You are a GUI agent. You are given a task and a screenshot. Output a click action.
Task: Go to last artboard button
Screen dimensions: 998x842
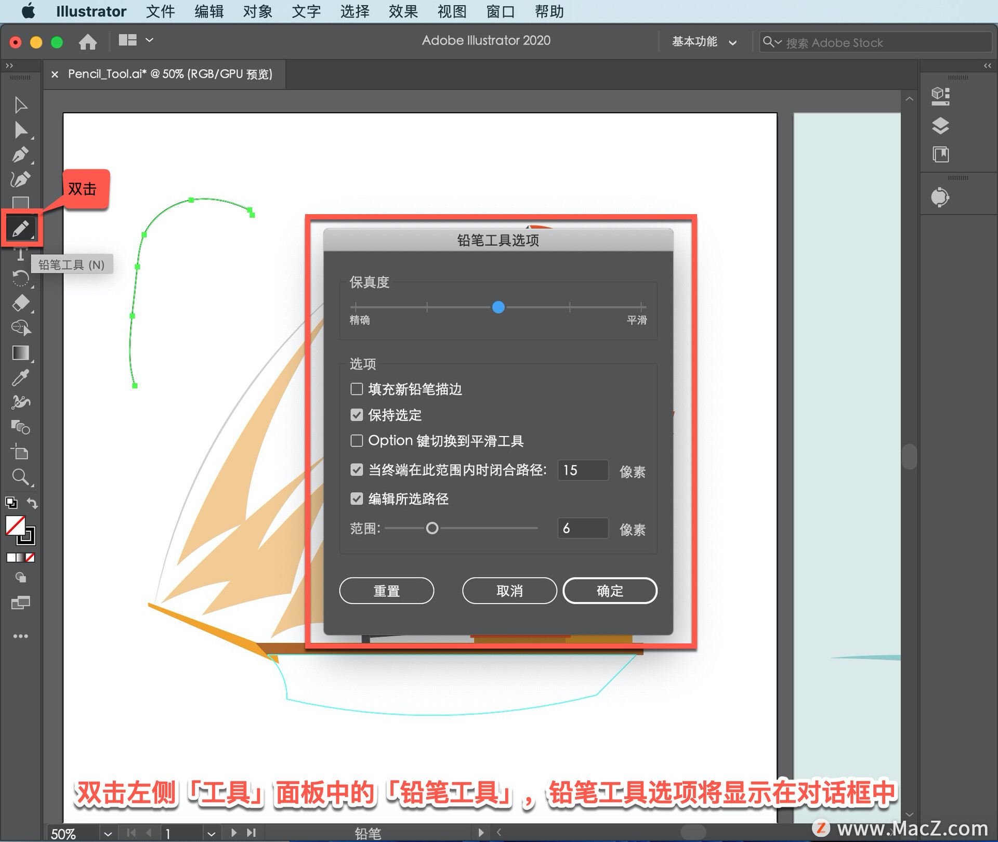(252, 833)
